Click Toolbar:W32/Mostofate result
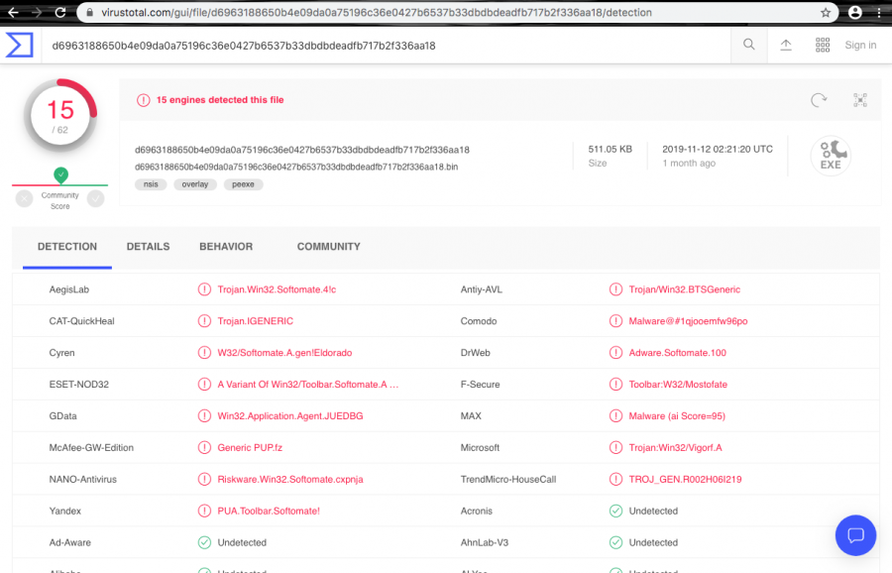 tap(678, 385)
